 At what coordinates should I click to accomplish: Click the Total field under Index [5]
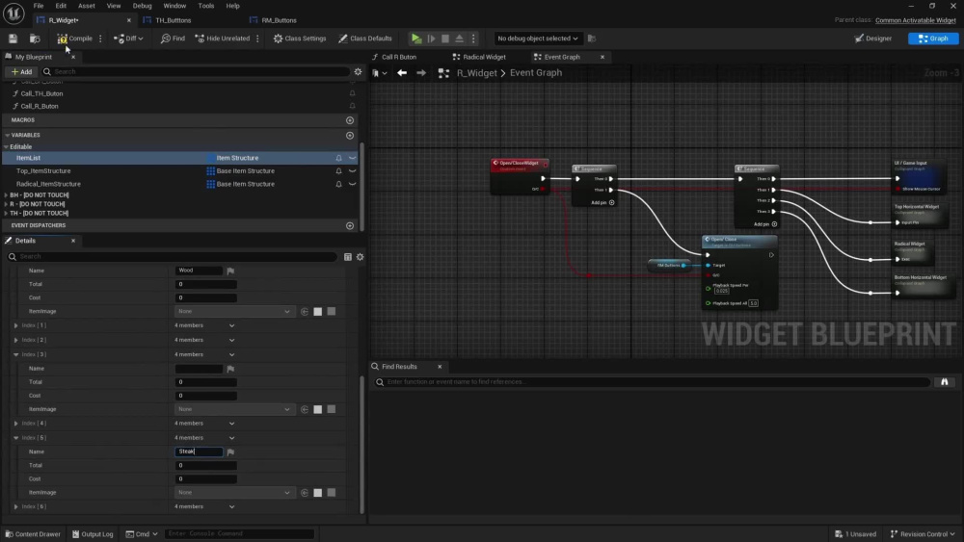[x=205, y=465]
